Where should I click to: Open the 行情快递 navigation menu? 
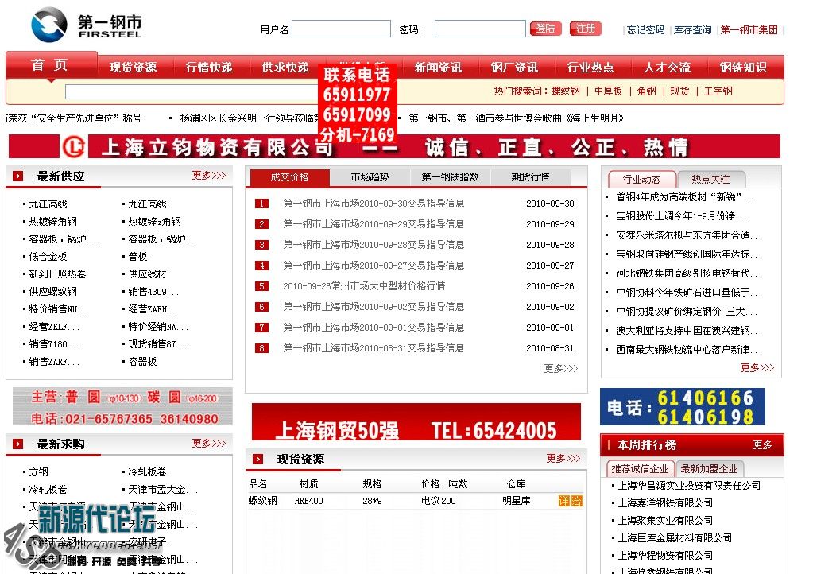coord(210,68)
